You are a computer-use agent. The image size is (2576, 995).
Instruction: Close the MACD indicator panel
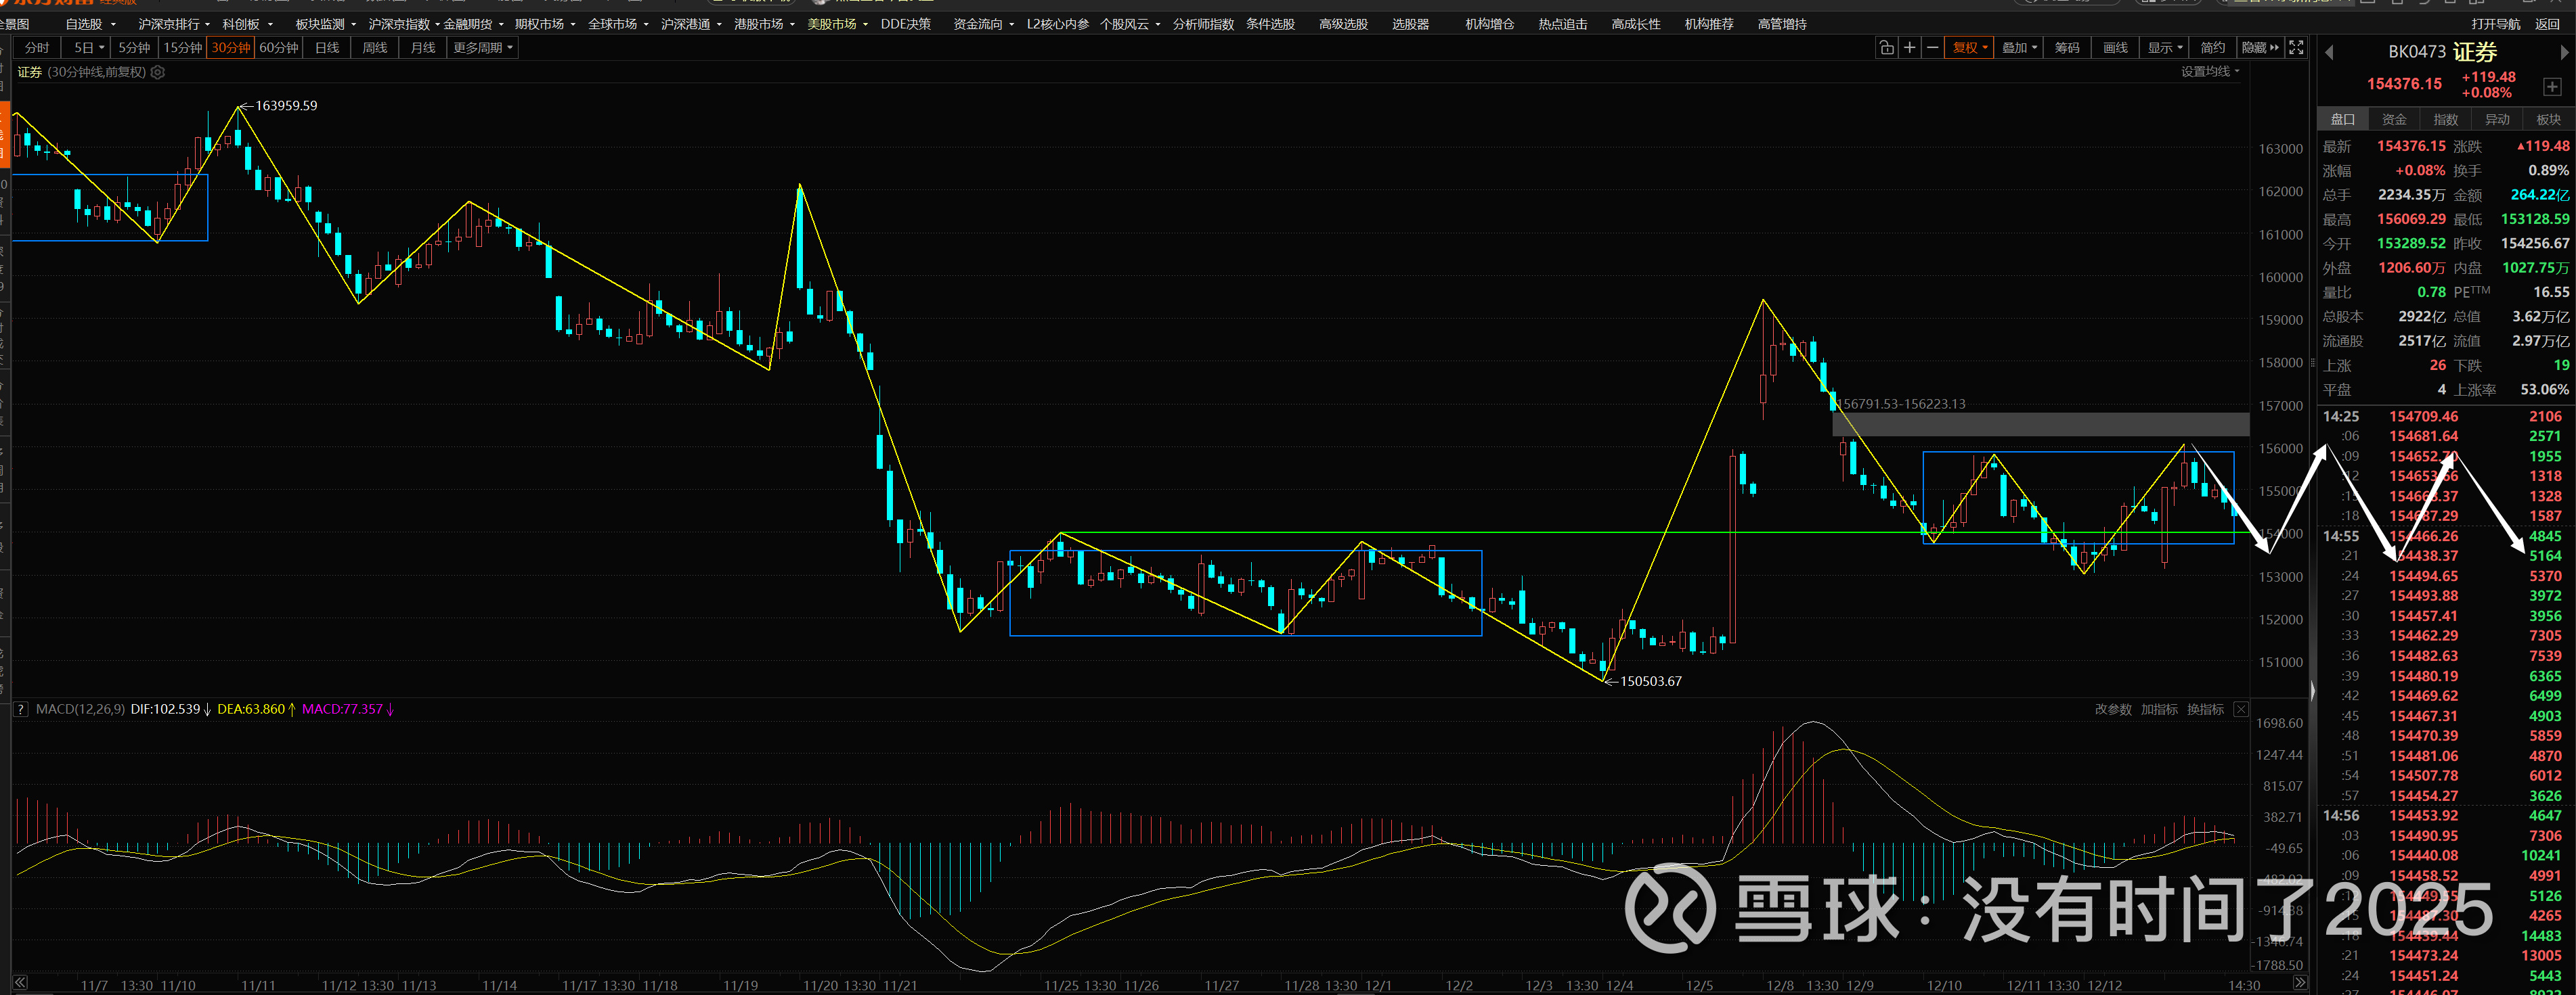click(2241, 710)
